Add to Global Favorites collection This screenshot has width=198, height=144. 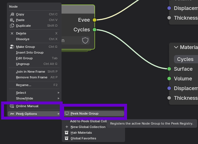94,138
